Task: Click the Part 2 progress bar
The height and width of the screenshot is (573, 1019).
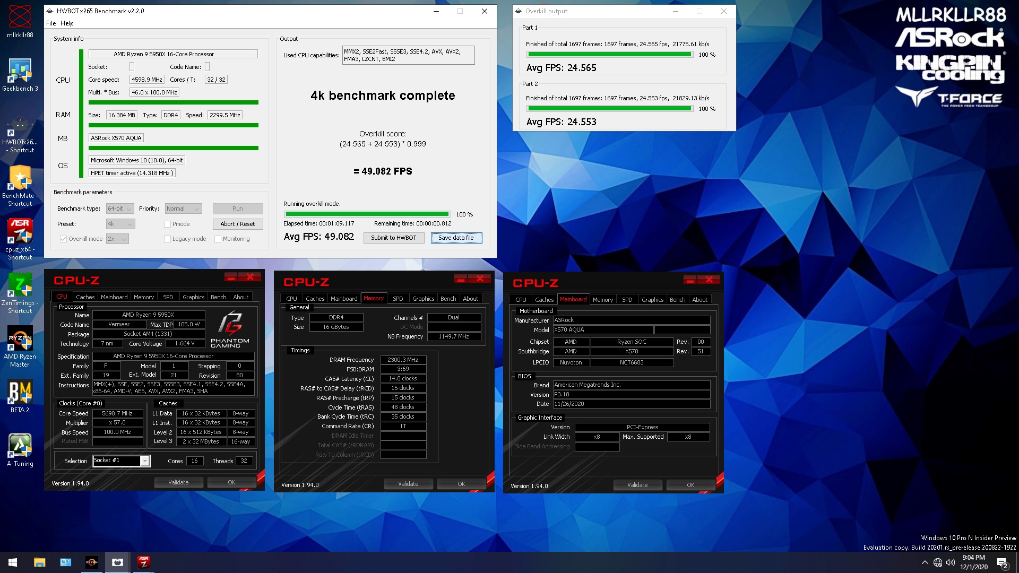Action: pyautogui.click(x=610, y=109)
